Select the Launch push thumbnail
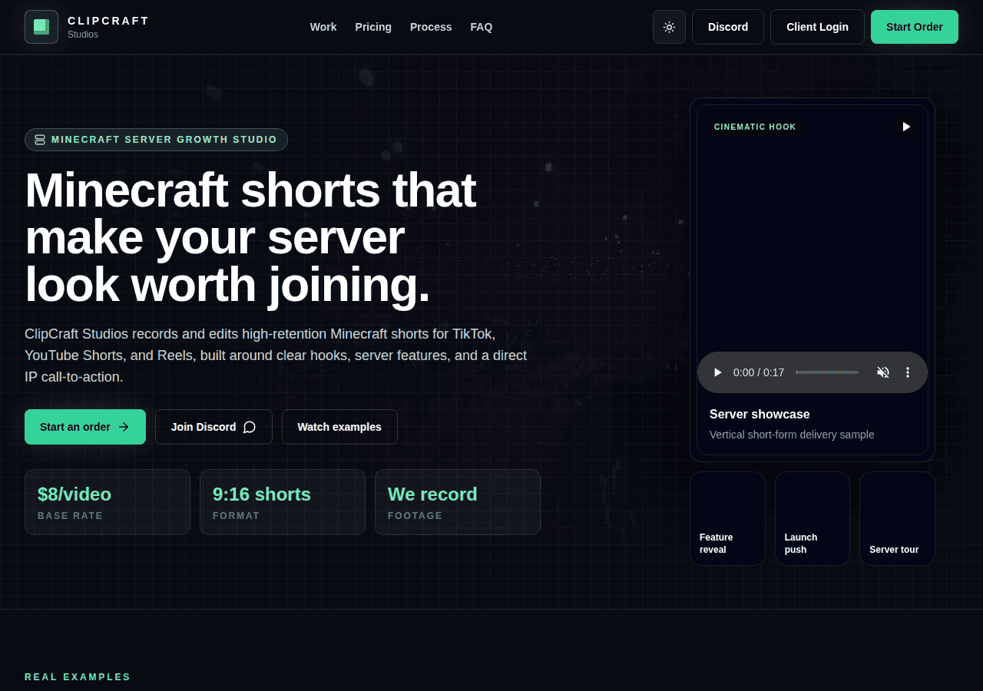This screenshot has width=983, height=691. pyautogui.click(x=813, y=518)
